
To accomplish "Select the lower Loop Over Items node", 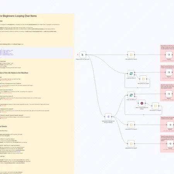I will pyautogui.click(x=131, y=95).
